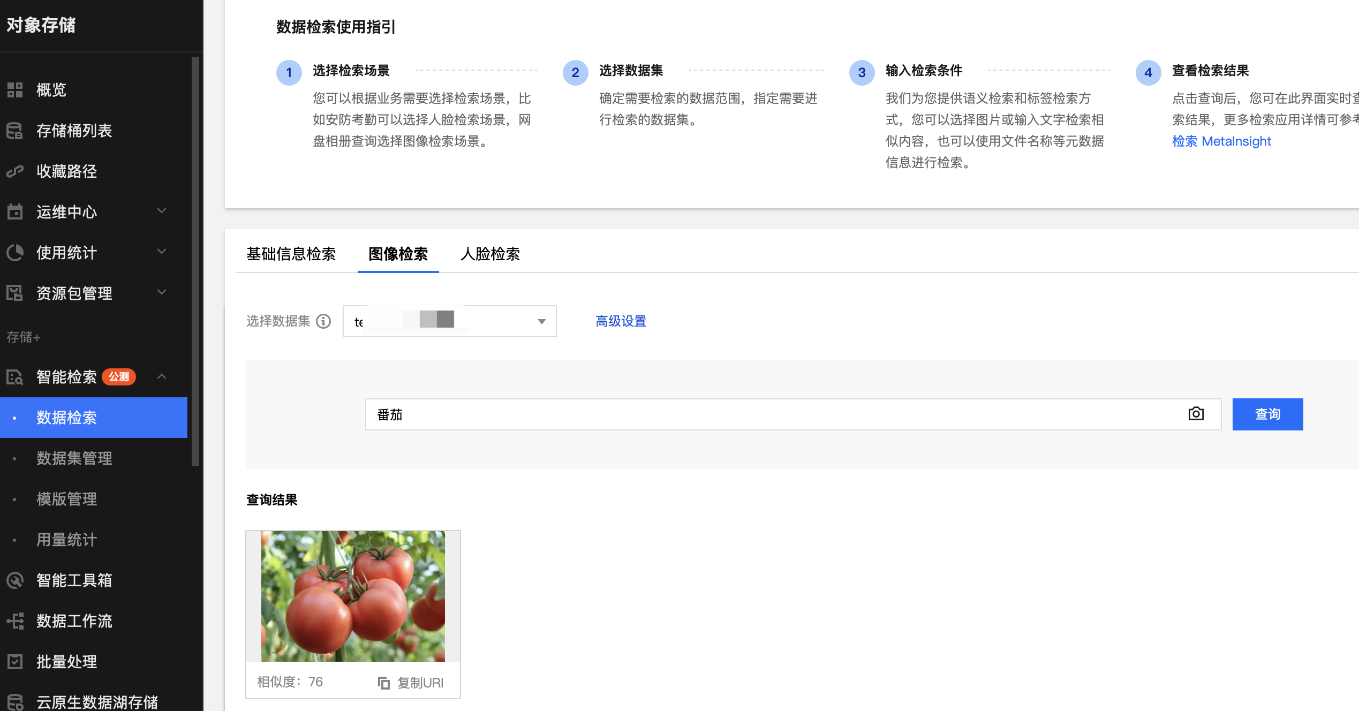Click the 存储桶列表 bucket list icon
Screen dimensions: 1359x711
click(x=15, y=131)
